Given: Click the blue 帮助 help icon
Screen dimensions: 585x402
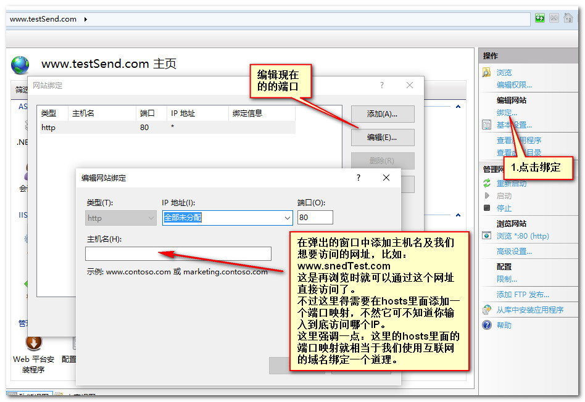Looking at the screenshot, I should (x=487, y=325).
